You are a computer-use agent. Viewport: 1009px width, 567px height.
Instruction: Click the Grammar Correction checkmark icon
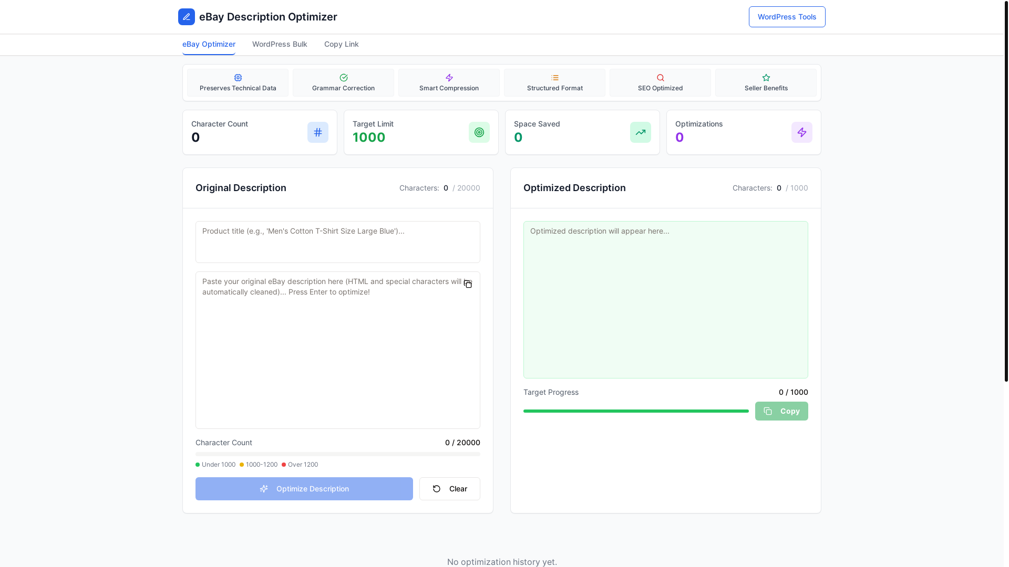click(x=344, y=78)
